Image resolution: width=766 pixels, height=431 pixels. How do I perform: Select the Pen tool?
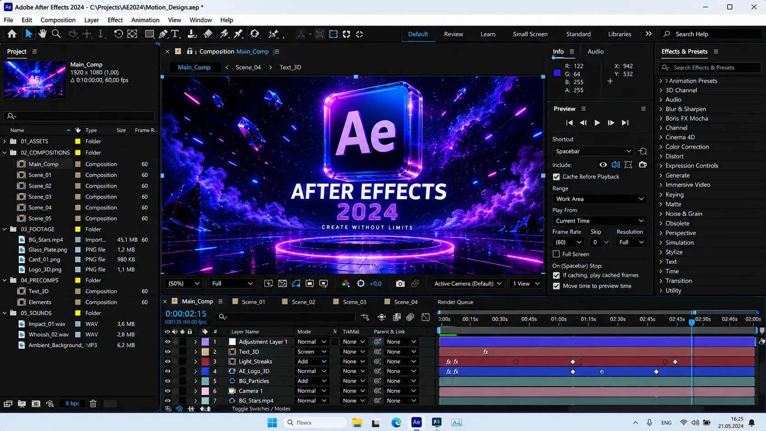[x=163, y=34]
